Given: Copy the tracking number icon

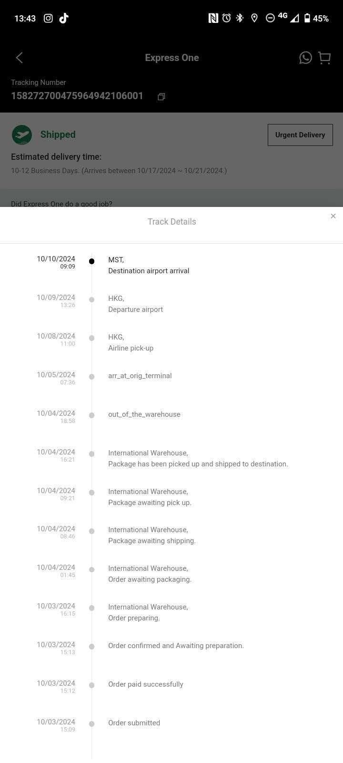Looking at the screenshot, I should pyautogui.click(x=161, y=97).
